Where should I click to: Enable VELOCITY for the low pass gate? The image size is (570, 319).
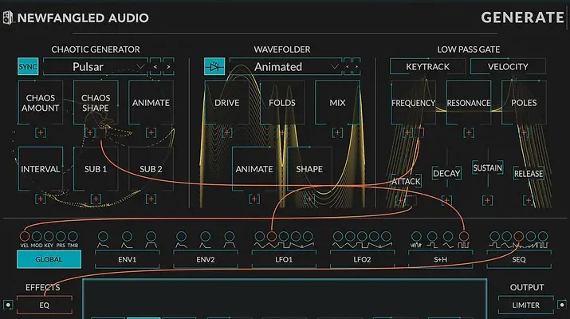click(507, 67)
